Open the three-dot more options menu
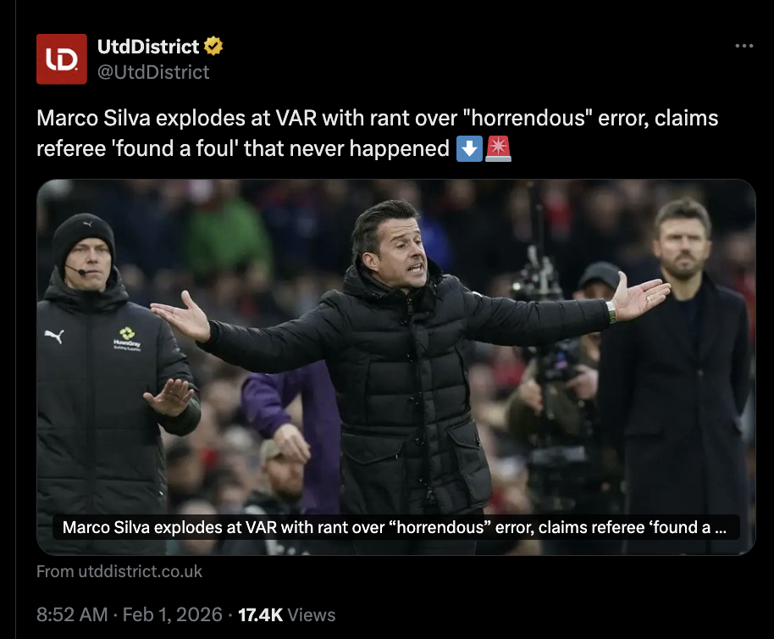Viewport: 774px width, 639px height. pyautogui.click(x=744, y=46)
